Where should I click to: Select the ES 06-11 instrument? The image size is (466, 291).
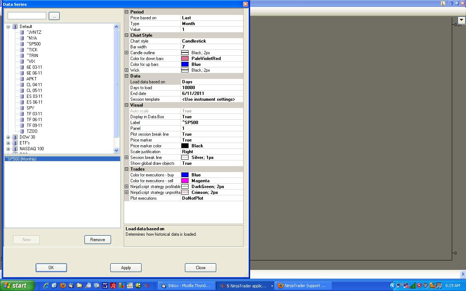[35, 102]
